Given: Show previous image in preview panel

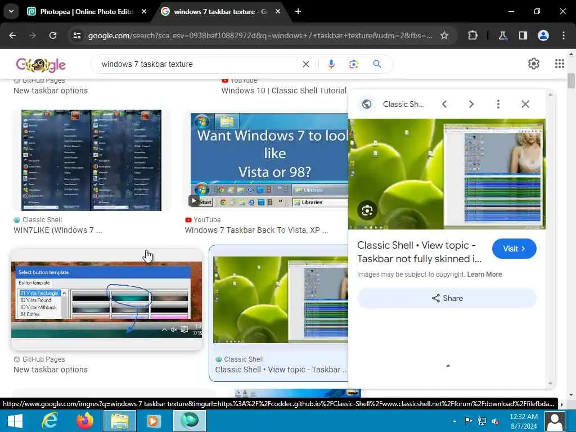Looking at the screenshot, I should [x=444, y=104].
